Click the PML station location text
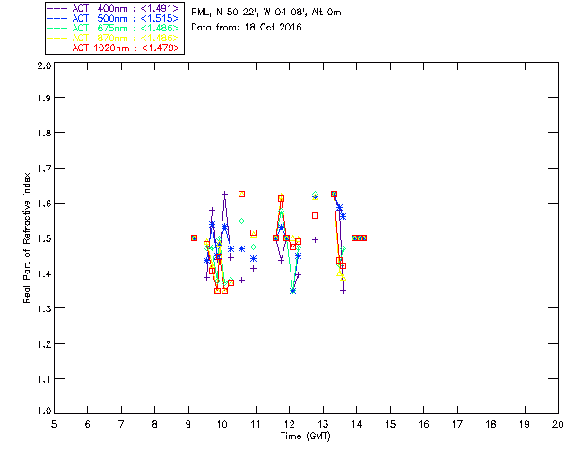 tap(266, 13)
